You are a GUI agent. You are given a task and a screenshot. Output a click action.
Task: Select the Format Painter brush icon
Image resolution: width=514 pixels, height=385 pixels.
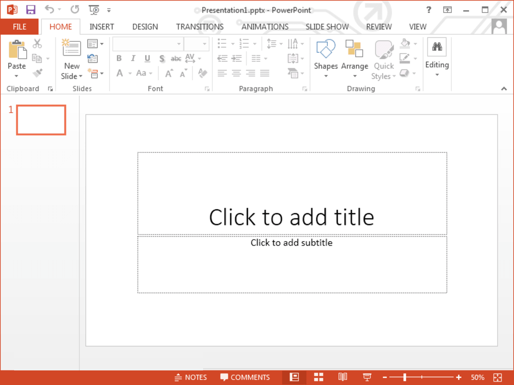click(37, 72)
